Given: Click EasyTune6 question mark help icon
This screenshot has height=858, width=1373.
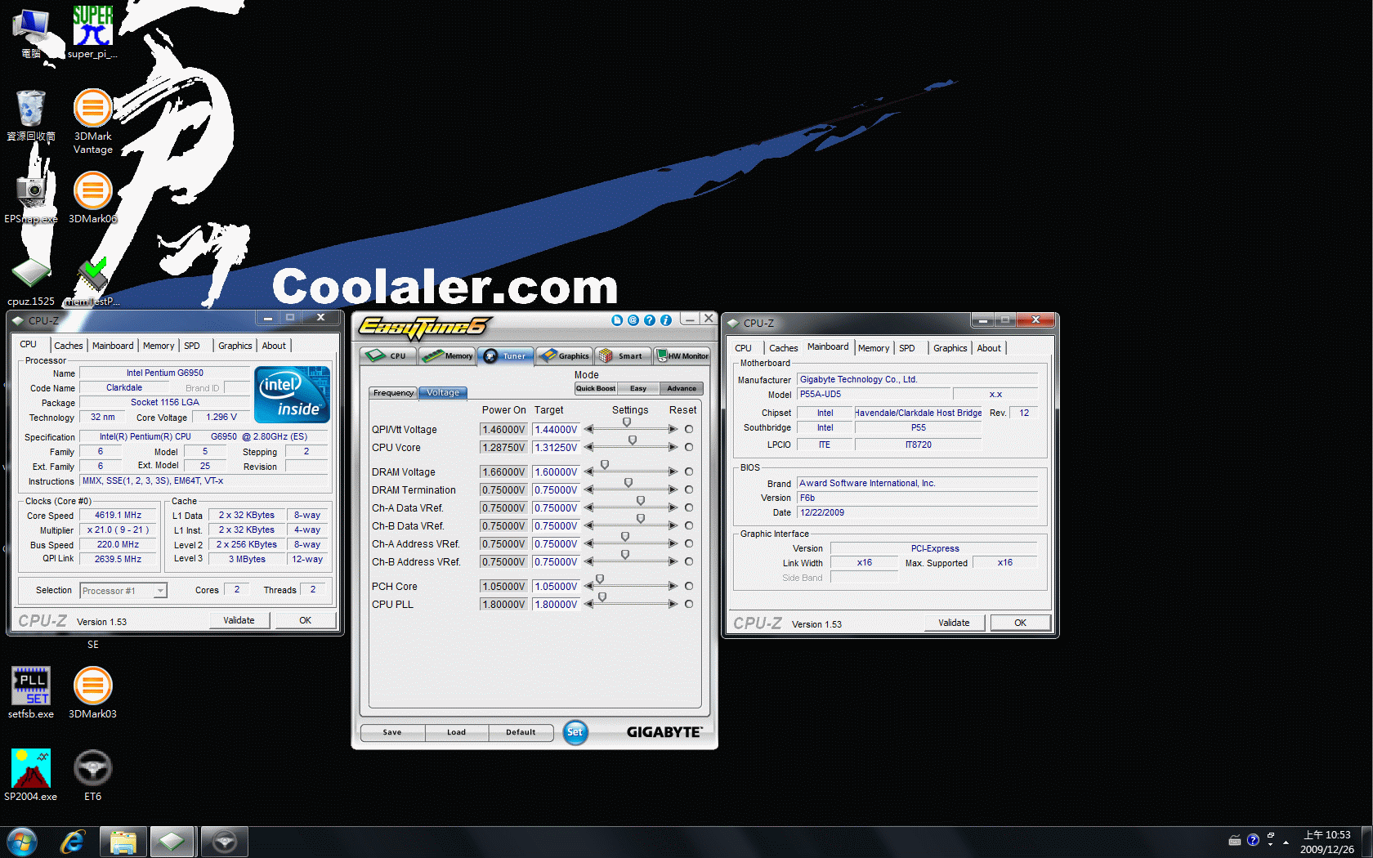Looking at the screenshot, I should tap(650, 320).
